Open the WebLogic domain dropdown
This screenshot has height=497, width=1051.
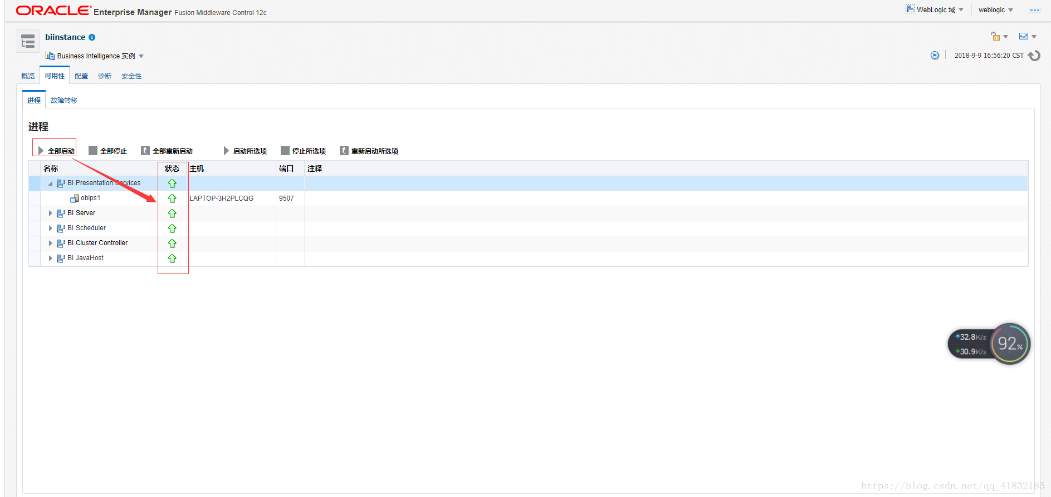(961, 10)
